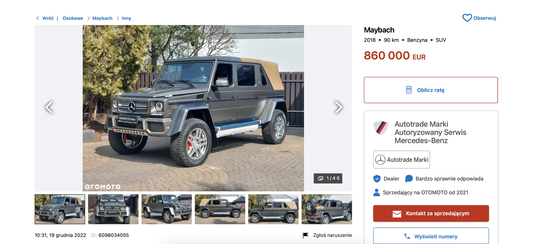
Task: Select the fourth thumbnail showing side view
Action: (220, 209)
